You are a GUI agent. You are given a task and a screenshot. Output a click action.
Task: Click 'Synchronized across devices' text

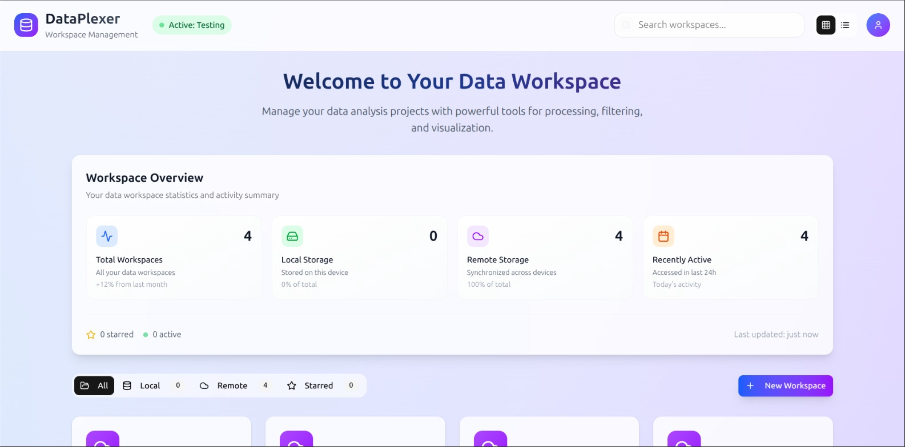[512, 272]
